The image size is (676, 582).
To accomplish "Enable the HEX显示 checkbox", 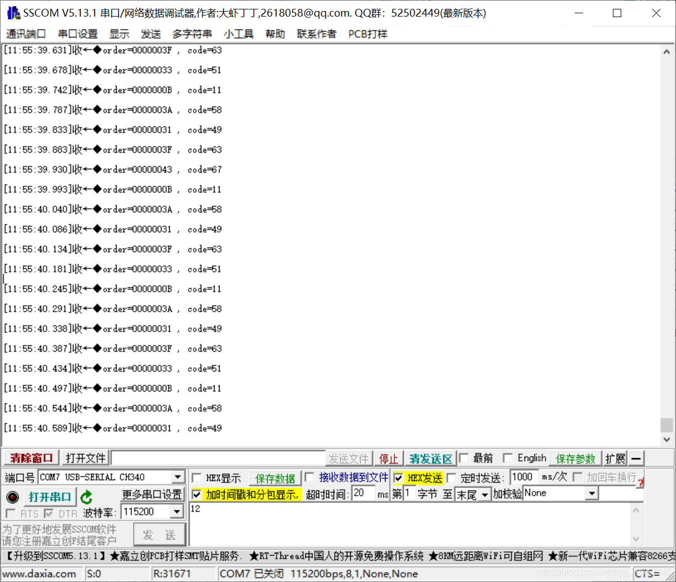I will 197,478.
